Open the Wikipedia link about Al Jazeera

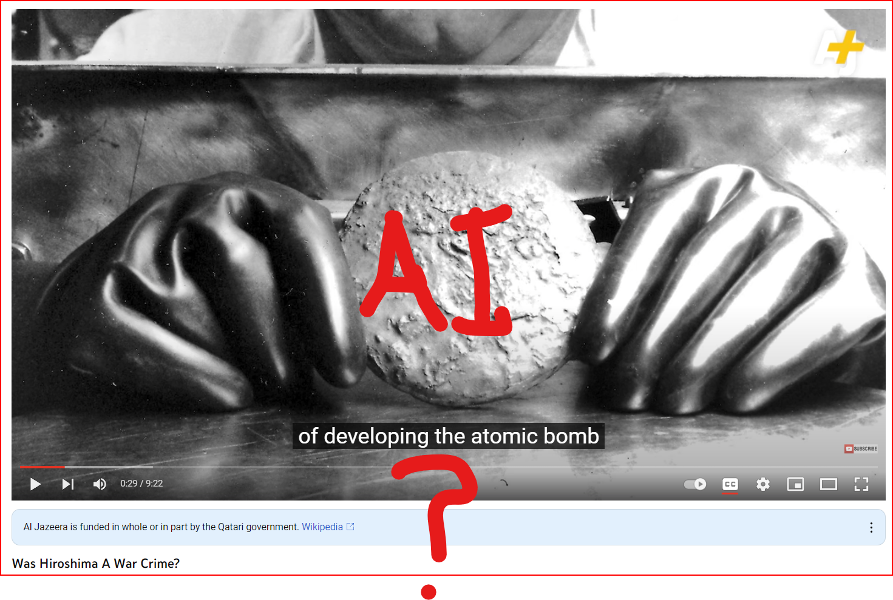(322, 527)
